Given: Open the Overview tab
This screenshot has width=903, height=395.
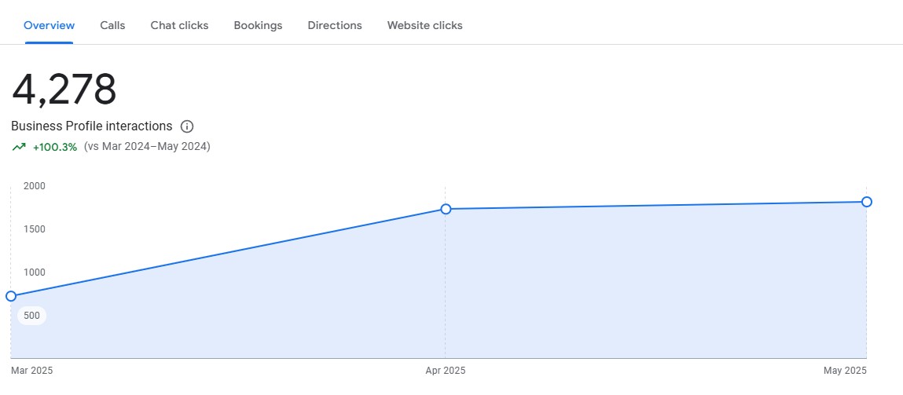Looking at the screenshot, I should point(49,25).
